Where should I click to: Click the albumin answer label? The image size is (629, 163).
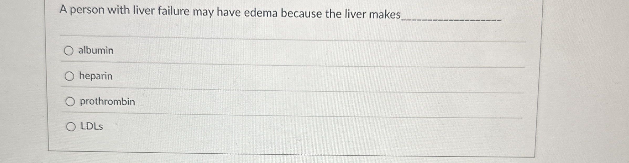click(x=96, y=51)
